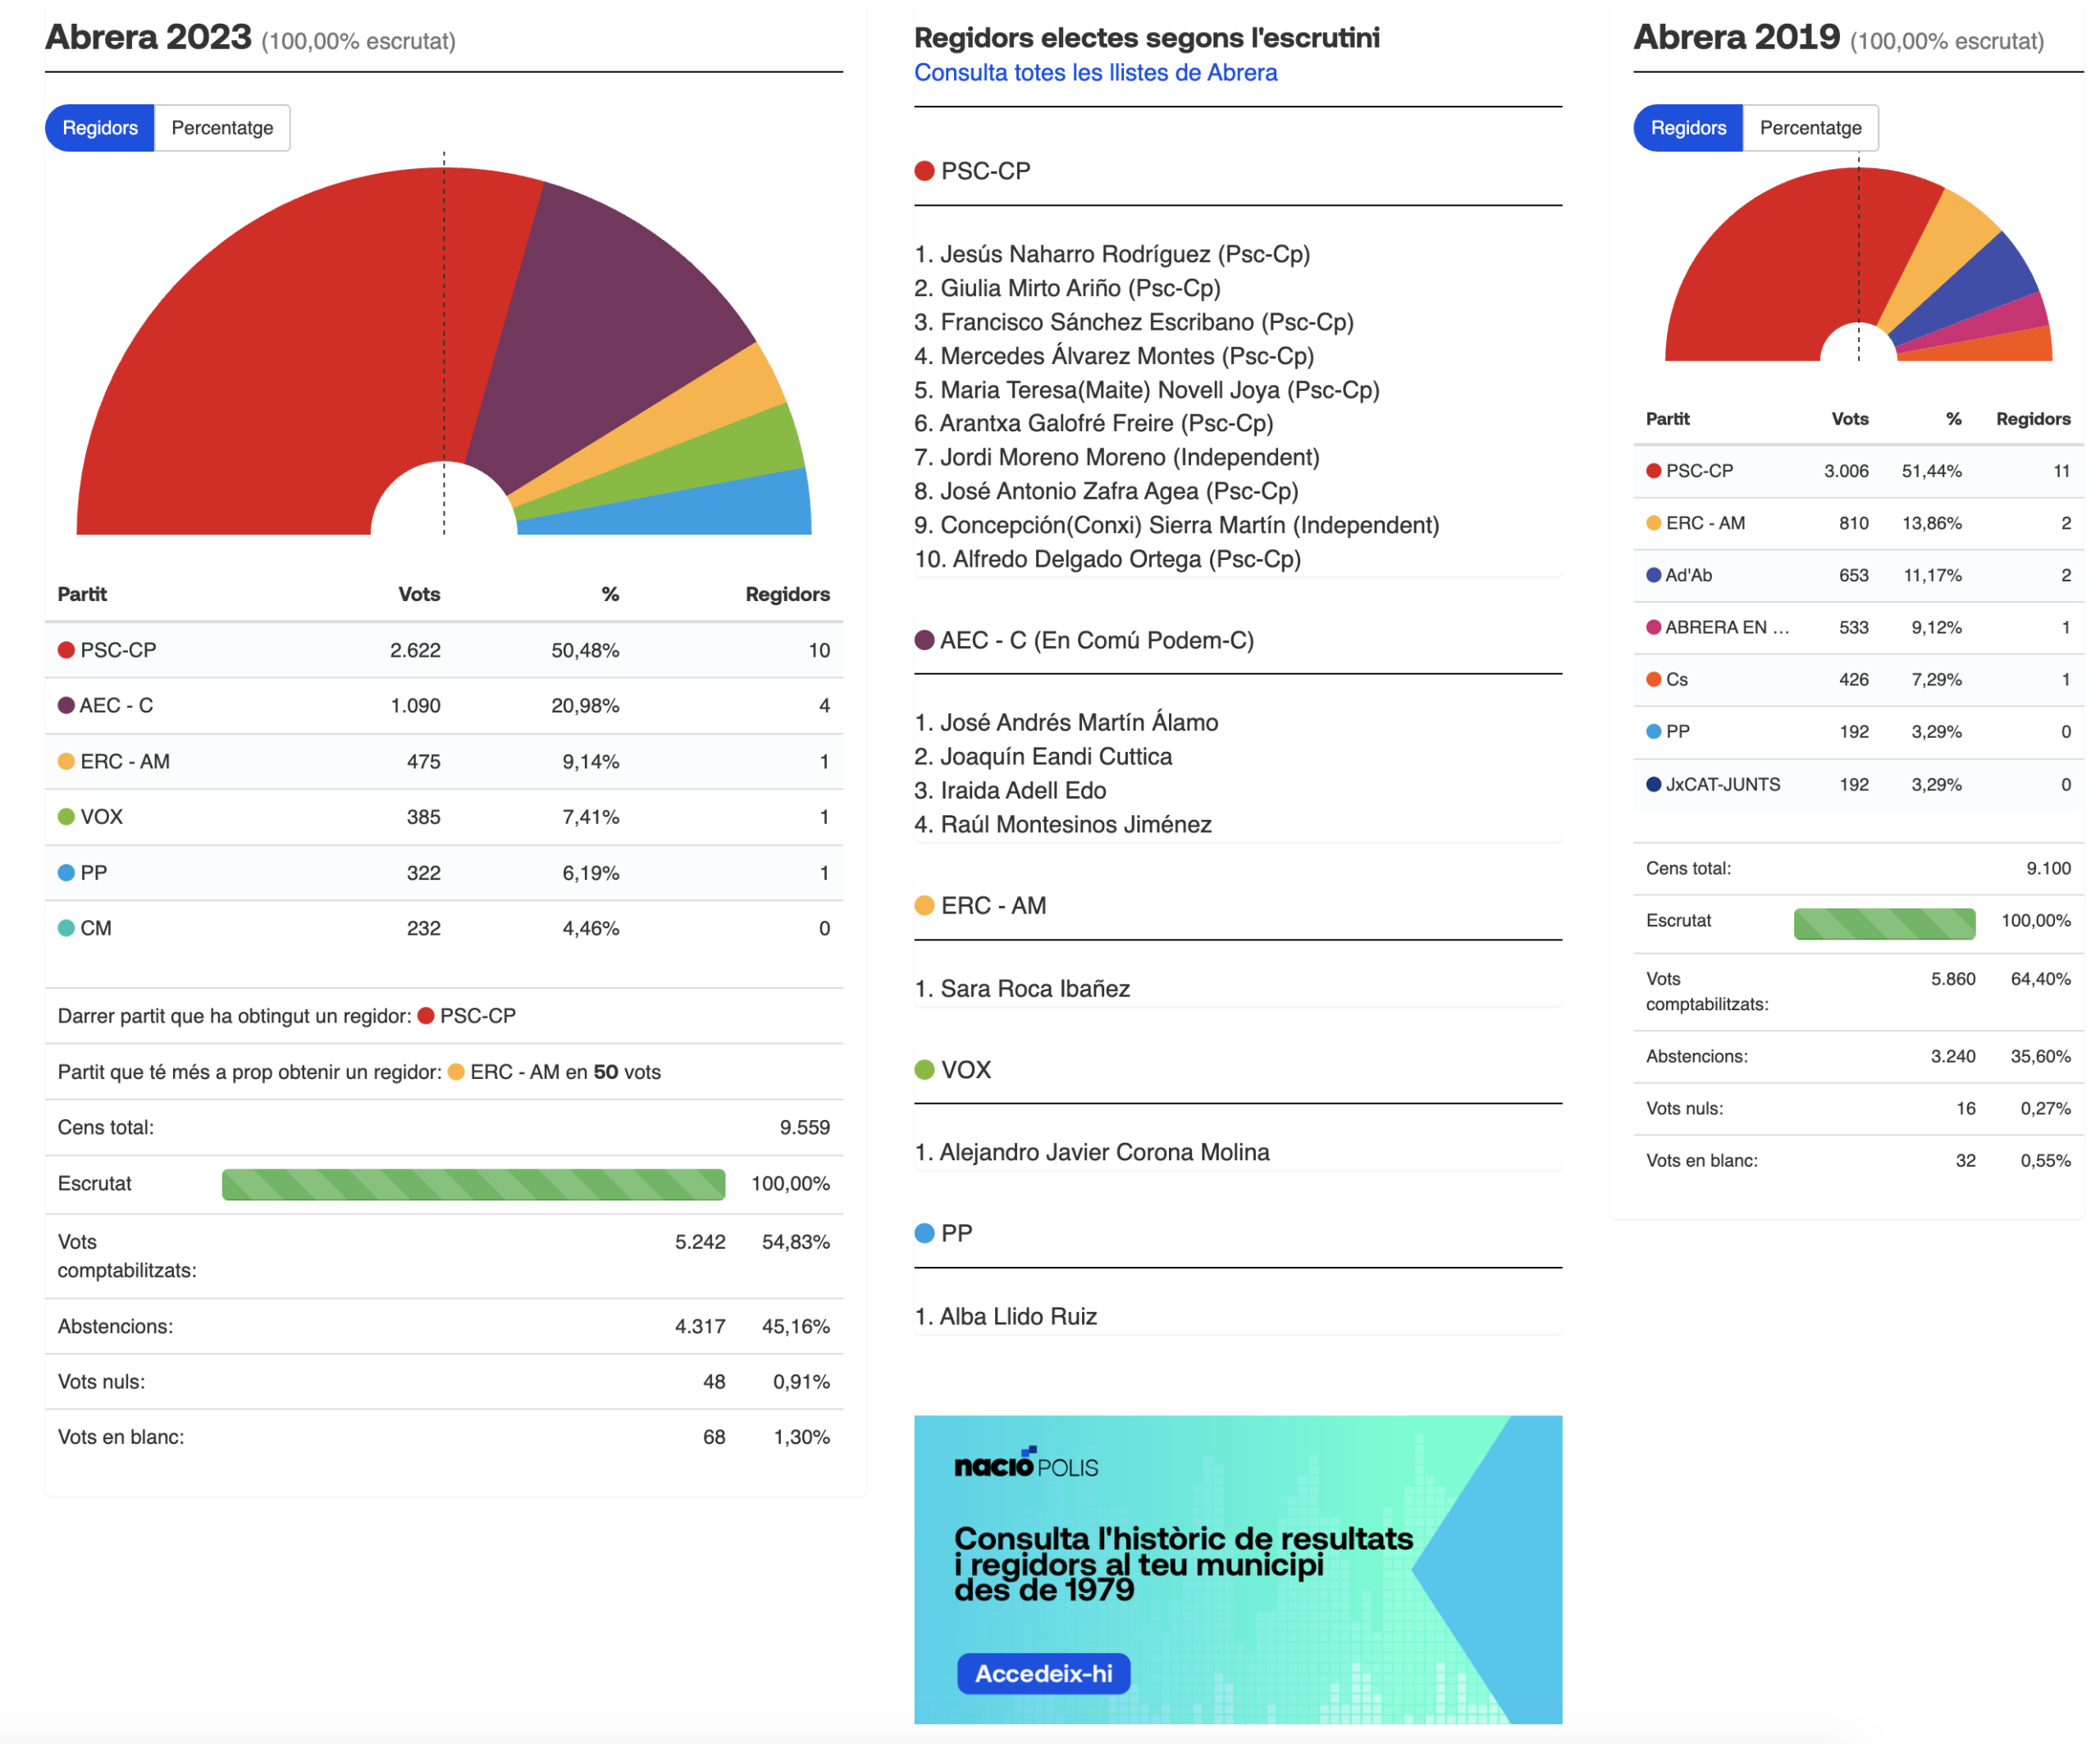Select '1. Sara Roca Ibañez' entry
Viewport: 2100px width, 1744px height.
tap(1022, 989)
